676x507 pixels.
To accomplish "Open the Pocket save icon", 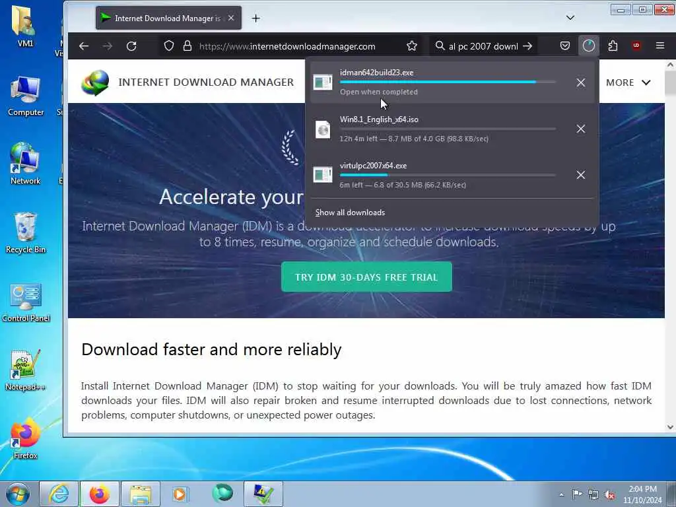I will (565, 46).
